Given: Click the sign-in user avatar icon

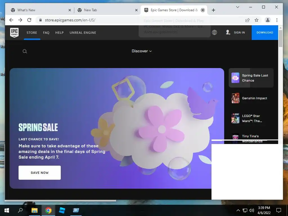Looking at the screenshot, I should point(228,32).
